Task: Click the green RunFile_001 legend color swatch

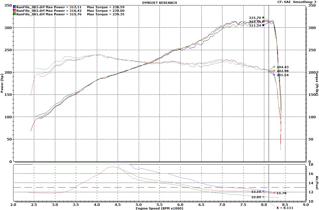Action: click(14, 14)
